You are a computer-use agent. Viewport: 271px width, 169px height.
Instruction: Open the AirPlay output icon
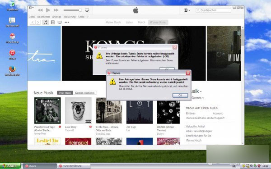pyautogui.click(x=87, y=10)
